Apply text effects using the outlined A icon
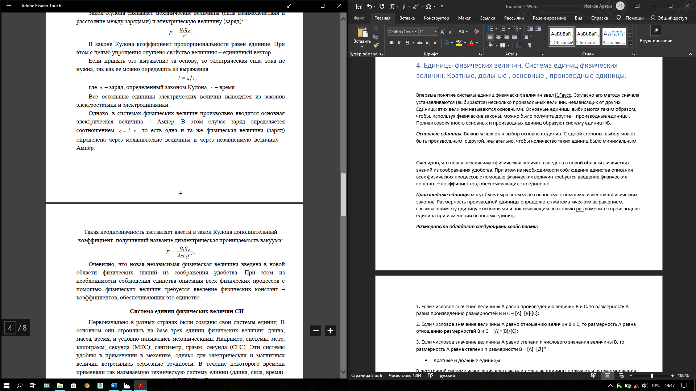Viewport: 696px width, 391px height. (x=447, y=43)
